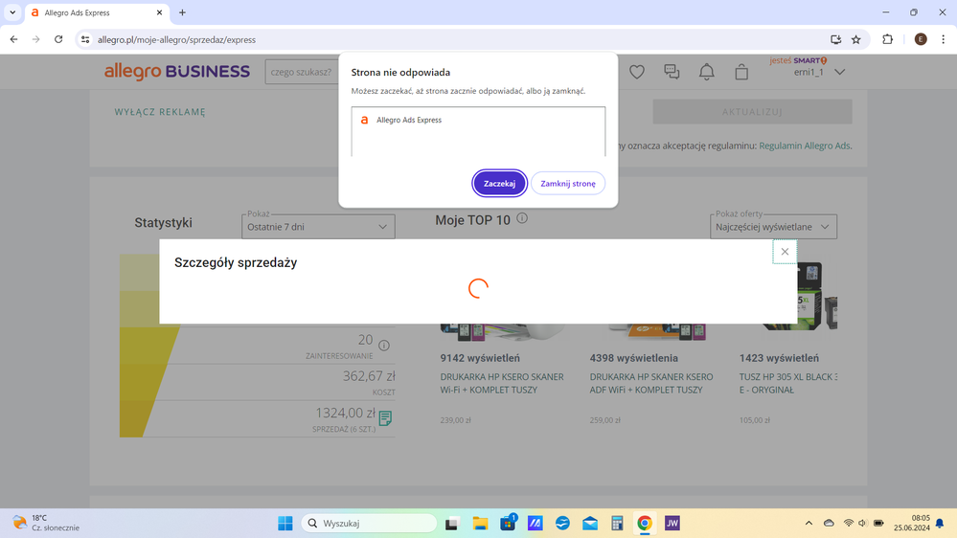957x538 pixels.
Task: Click the Zamknij stronę button
Action: [568, 184]
